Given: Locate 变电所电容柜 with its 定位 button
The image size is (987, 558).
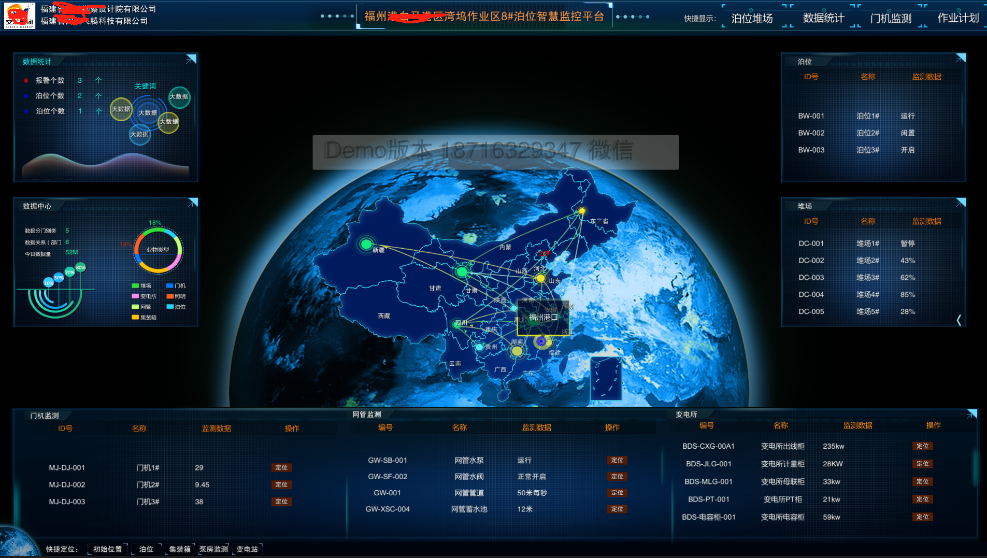Looking at the screenshot, I should [x=922, y=517].
